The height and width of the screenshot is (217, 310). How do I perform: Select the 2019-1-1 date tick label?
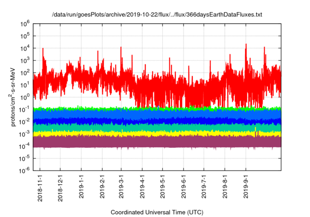(81, 186)
